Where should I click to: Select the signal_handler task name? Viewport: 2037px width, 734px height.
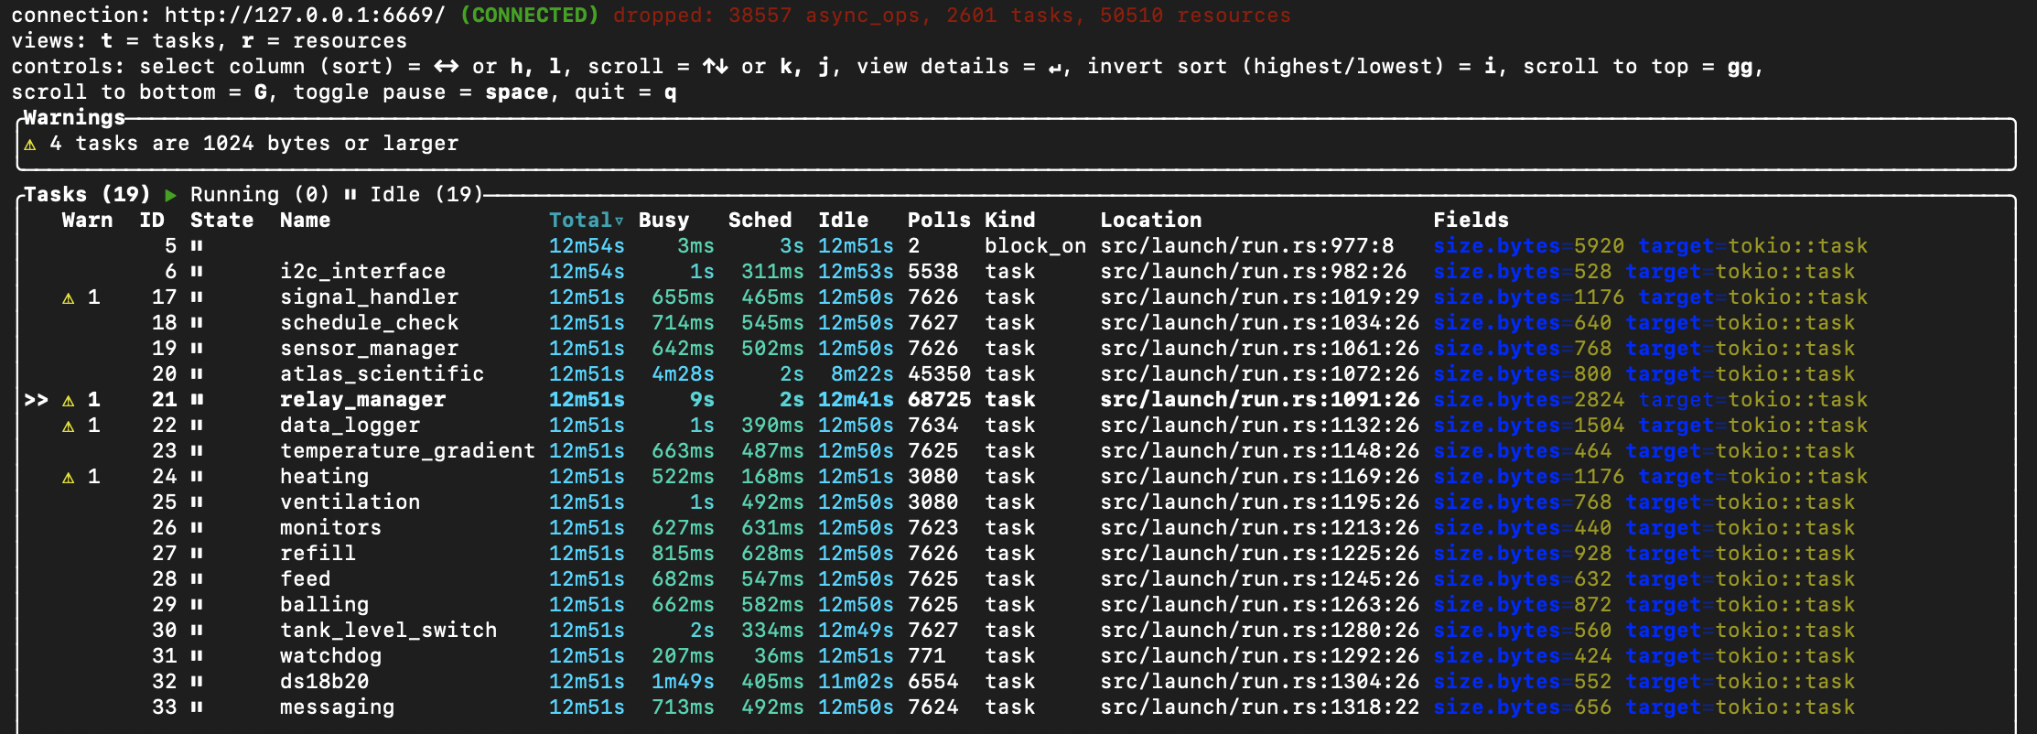(x=369, y=297)
